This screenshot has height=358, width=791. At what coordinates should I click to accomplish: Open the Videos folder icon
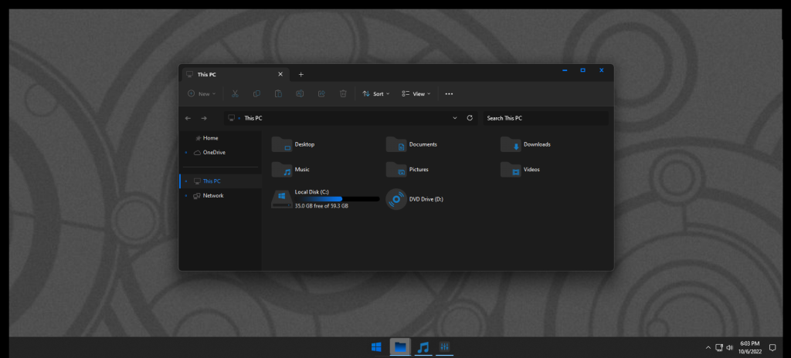pos(511,170)
